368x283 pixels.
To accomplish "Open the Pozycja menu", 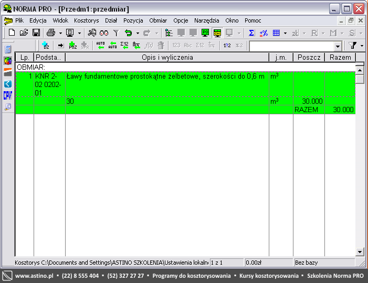I will click(133, 20).
